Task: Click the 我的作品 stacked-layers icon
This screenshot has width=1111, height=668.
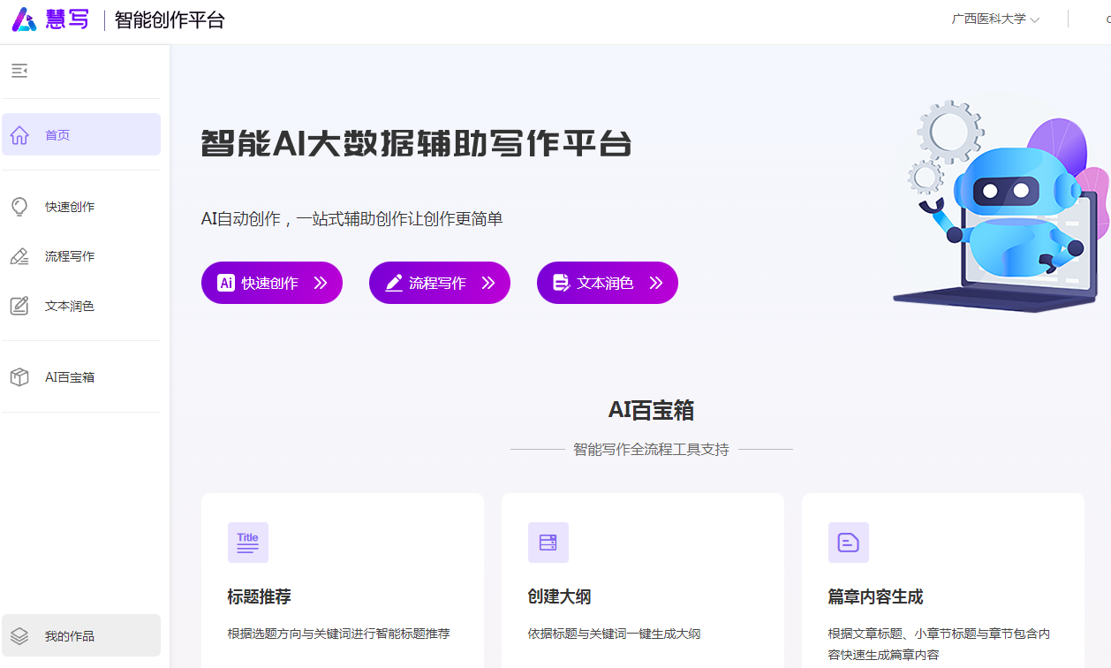Action: tap(19, 634)
